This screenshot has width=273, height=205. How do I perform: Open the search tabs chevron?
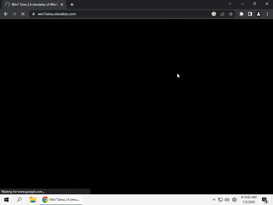(x=230, y=4)
